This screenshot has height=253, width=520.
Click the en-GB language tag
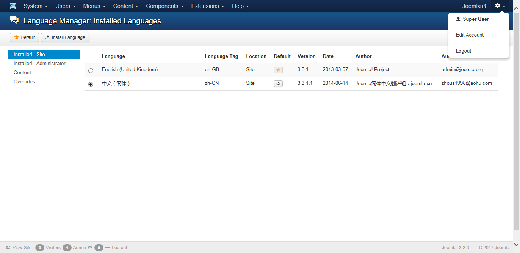(x=212, y=70)
